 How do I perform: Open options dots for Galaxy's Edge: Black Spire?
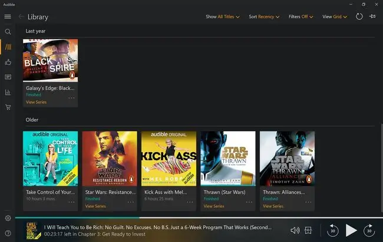(71, 98)
